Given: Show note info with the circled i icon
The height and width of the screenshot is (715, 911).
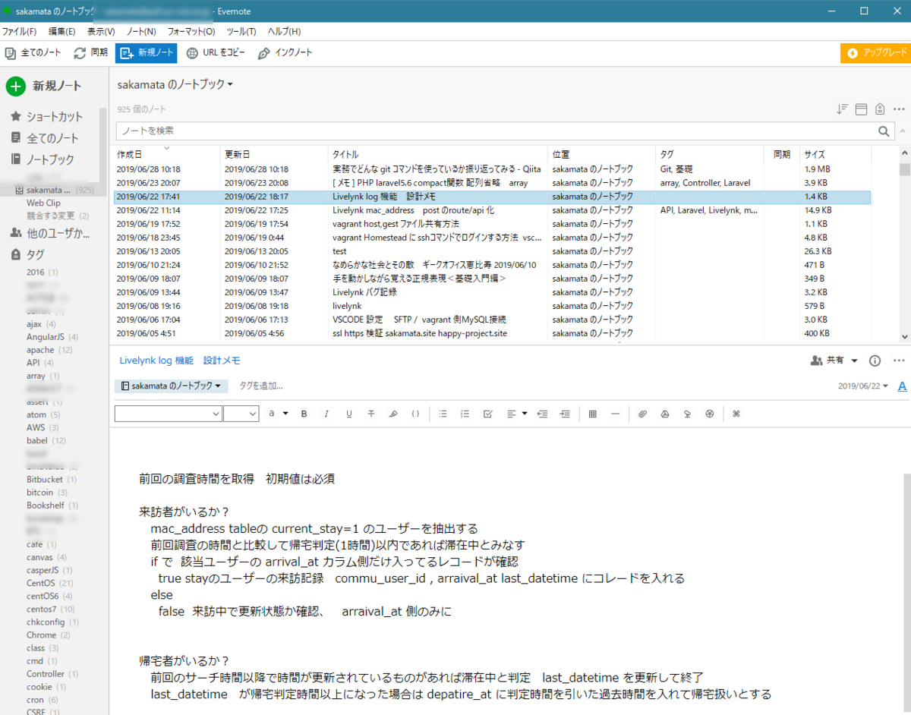Looking at the screenshot, I should coord(875,361).
